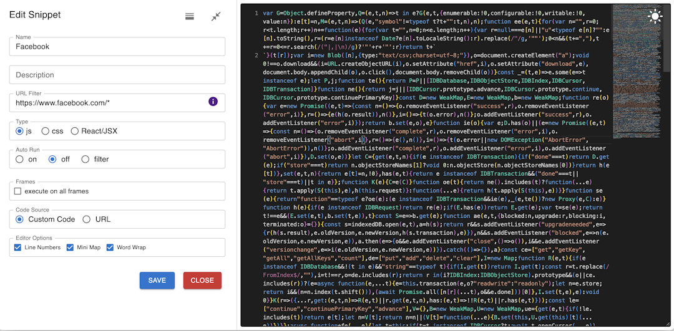Screen dimensions: 674x331
Task: Click the URL Filter info icon
Action: point(213,102)
